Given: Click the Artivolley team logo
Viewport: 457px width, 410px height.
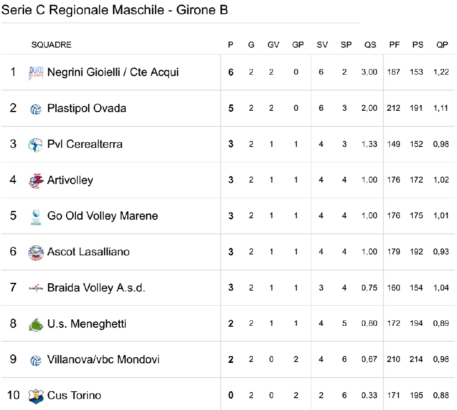Looking at the screenshot, I should coord(36,181).
